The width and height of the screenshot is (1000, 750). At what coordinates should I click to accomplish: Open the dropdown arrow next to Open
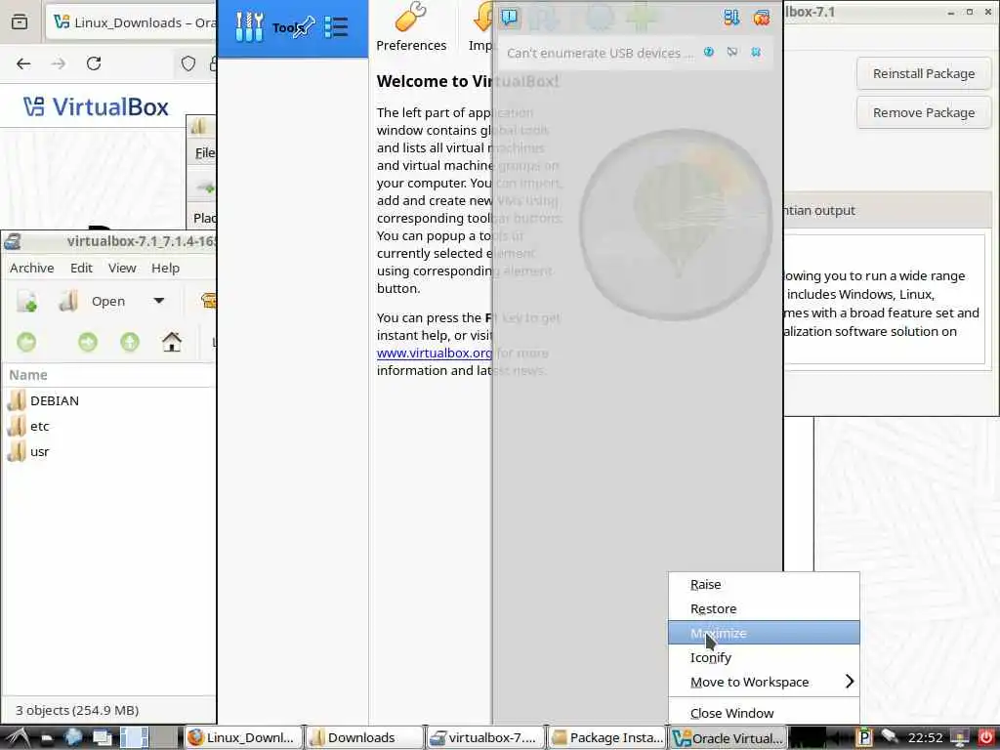159,301
